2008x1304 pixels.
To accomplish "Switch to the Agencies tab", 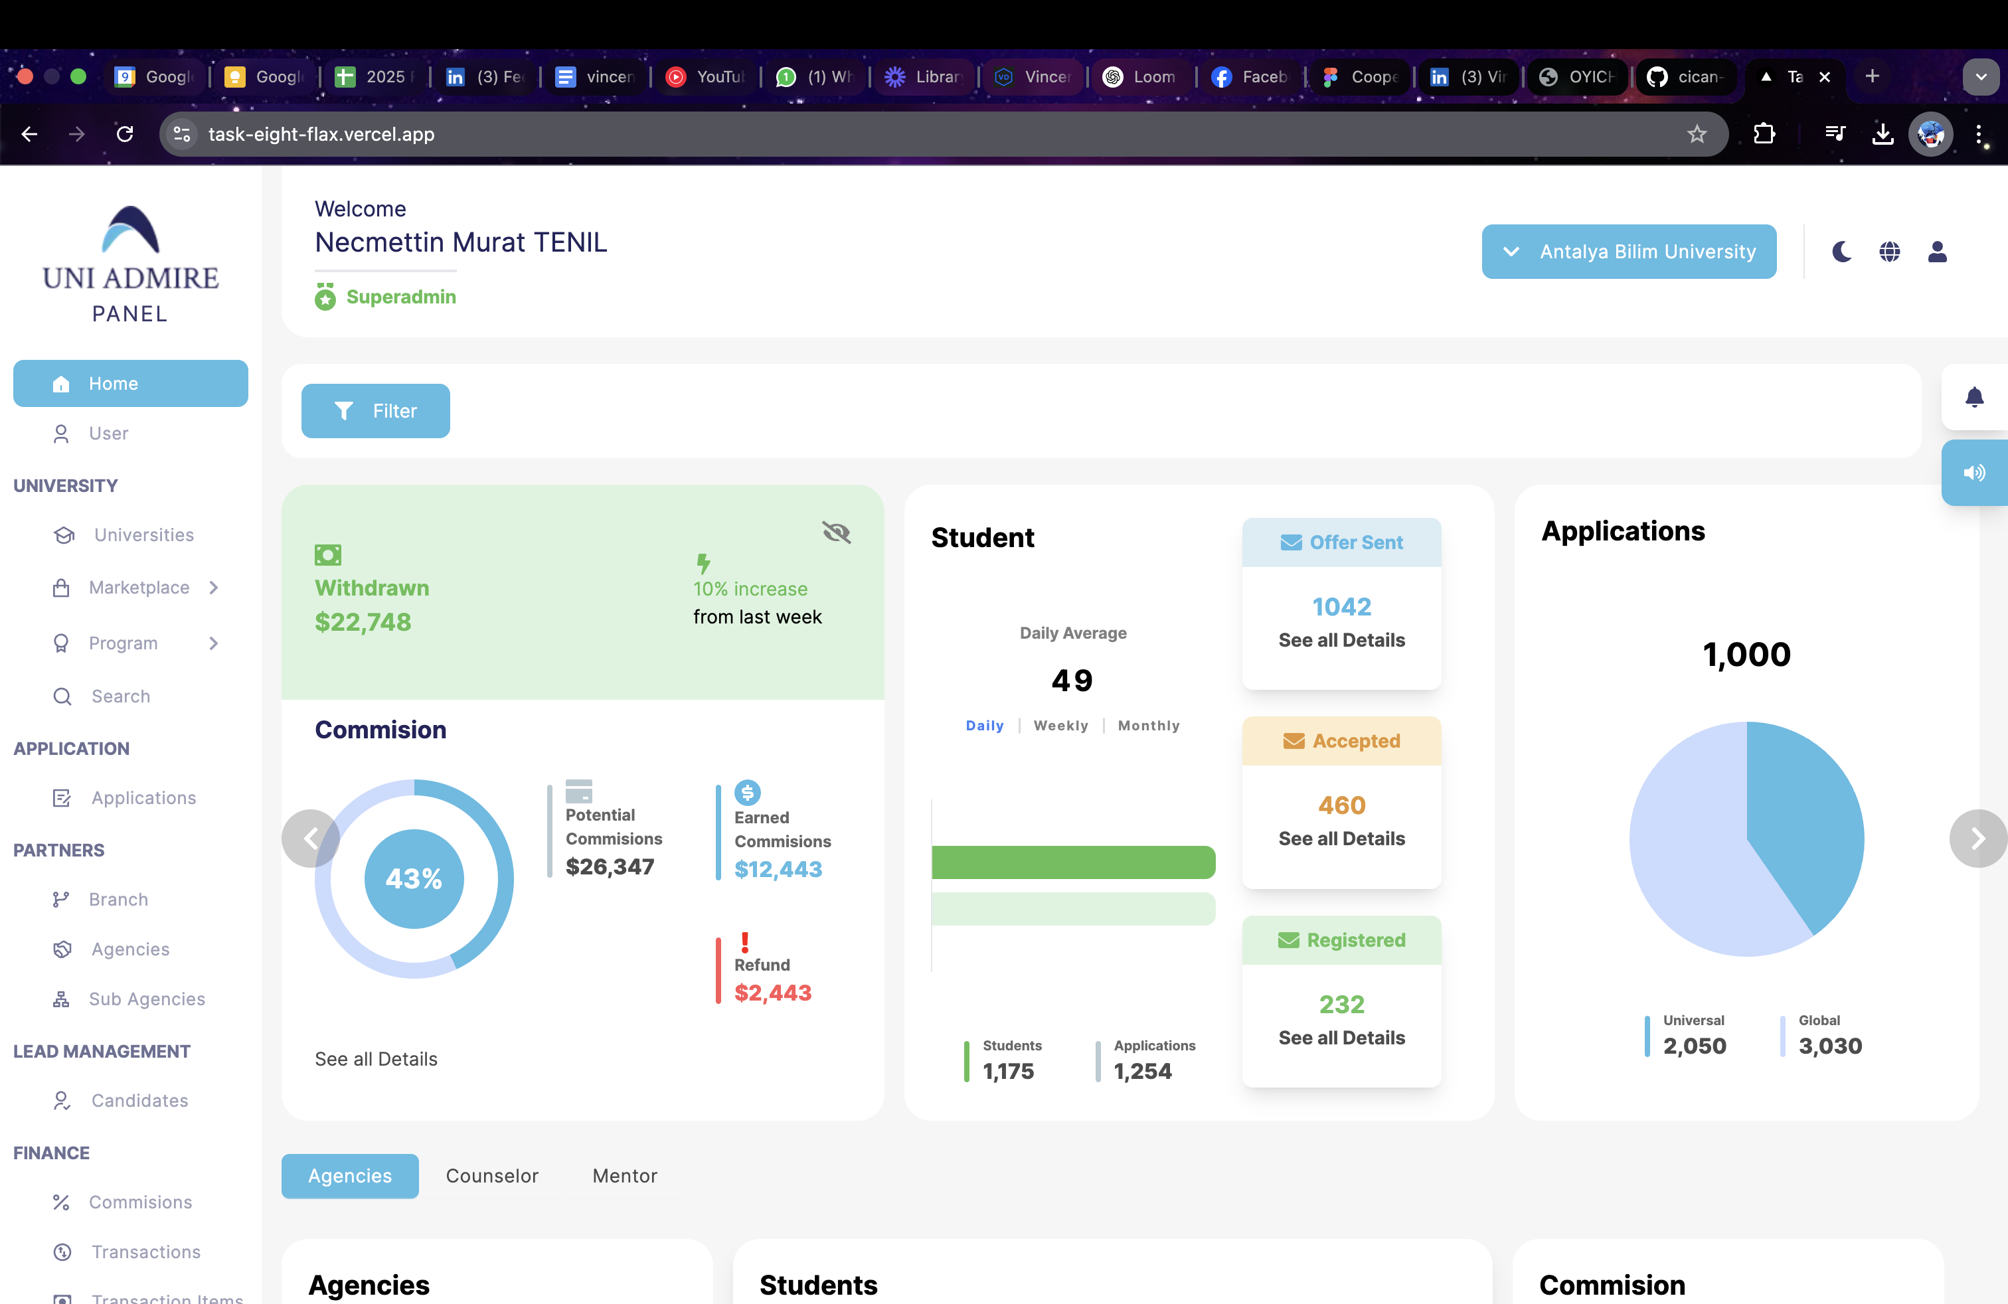I will 350,1176.
